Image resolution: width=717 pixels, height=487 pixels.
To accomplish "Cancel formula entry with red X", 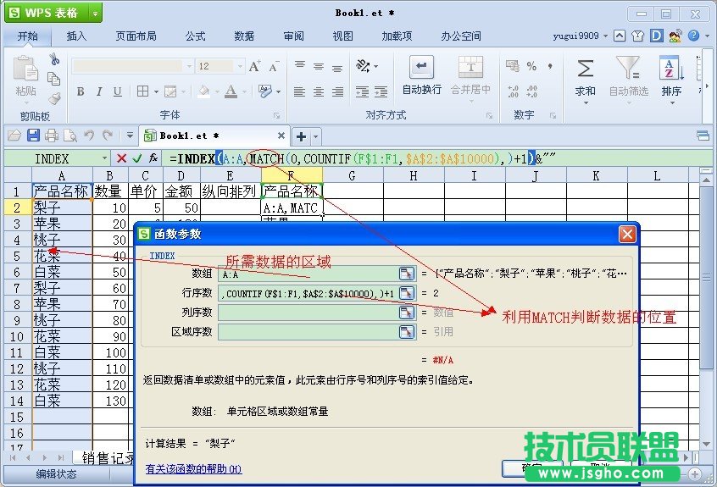I will pos(122,158).
